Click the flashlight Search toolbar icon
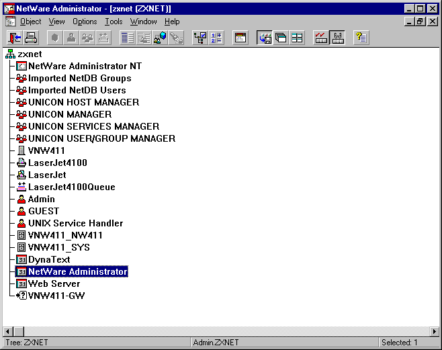The height and width of the screenshot is (350, 442). (176, 38)
